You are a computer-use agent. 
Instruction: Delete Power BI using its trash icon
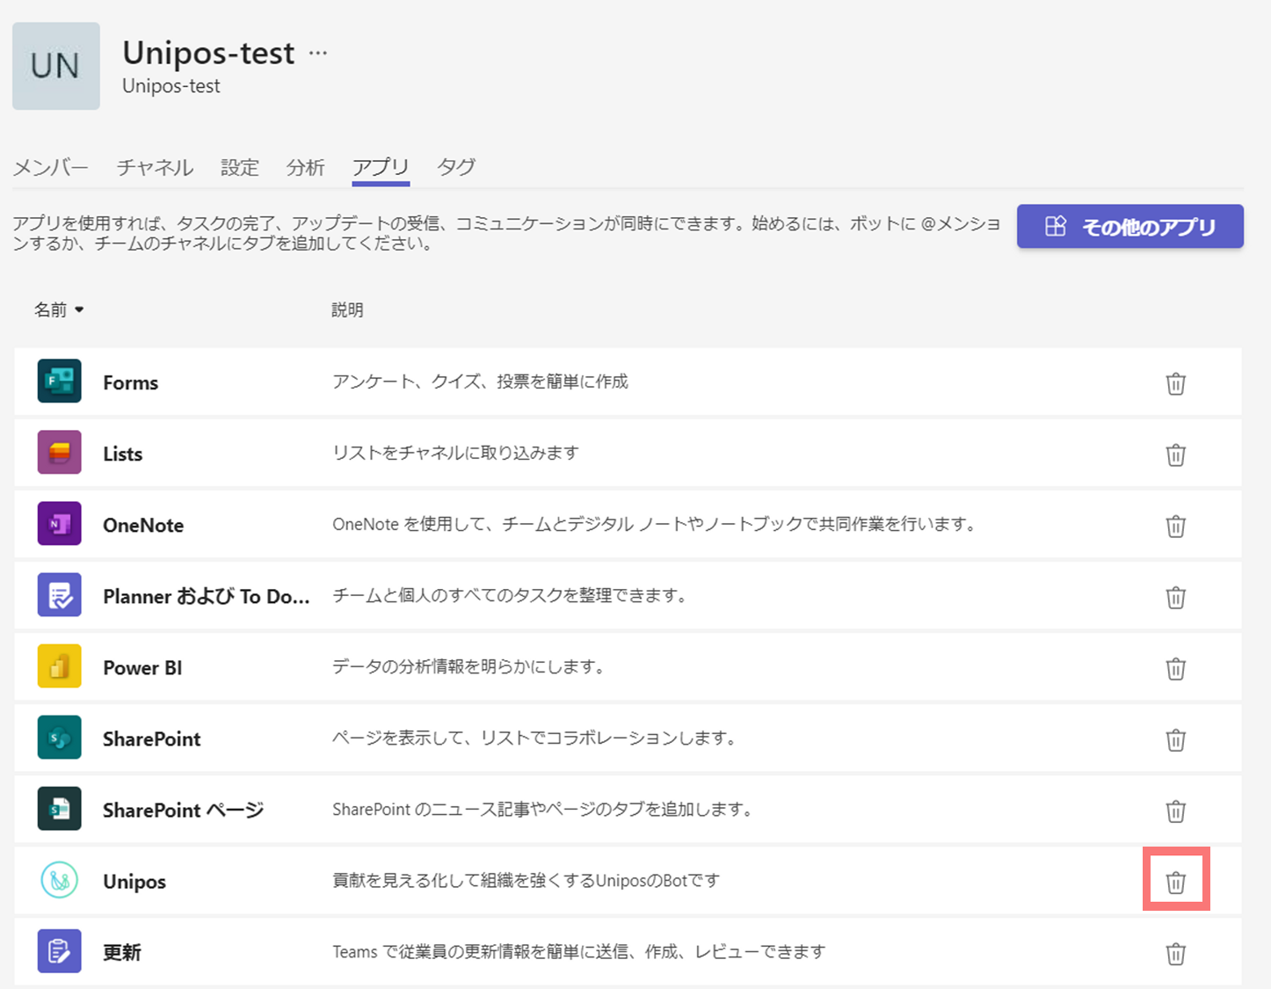coord(1175,668)
